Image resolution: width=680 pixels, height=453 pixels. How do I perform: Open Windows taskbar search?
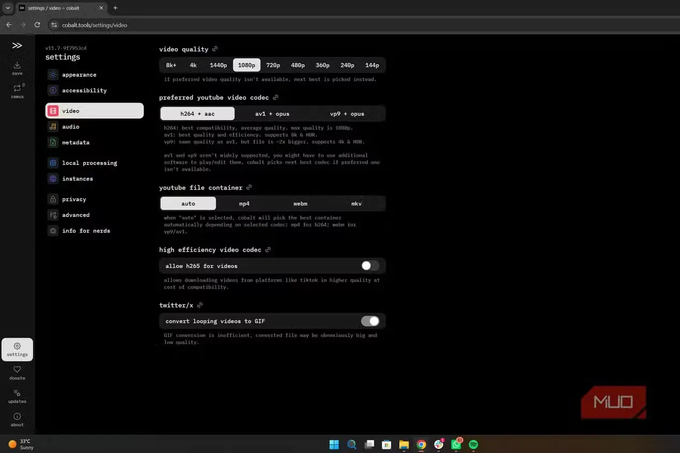pos(352,444)
